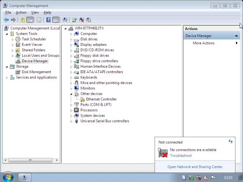
Task: Select the WIN-877FH6I13TV computer name
Action: tap(89, 28)
